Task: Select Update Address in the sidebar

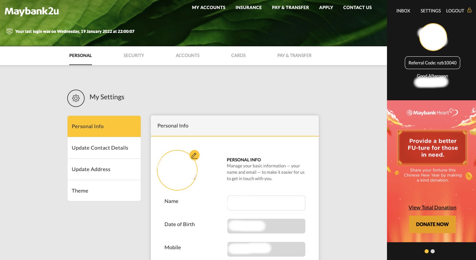Action: point(104,169)
